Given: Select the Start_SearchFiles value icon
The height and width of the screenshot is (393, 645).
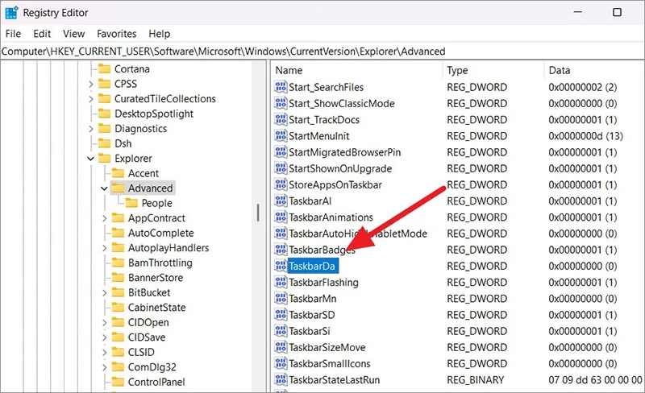Looking at the screenshot, I should (x=281, y=87).
